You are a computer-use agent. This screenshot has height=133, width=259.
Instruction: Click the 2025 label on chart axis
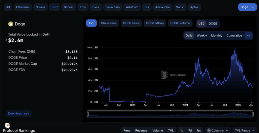coord(238,105)
